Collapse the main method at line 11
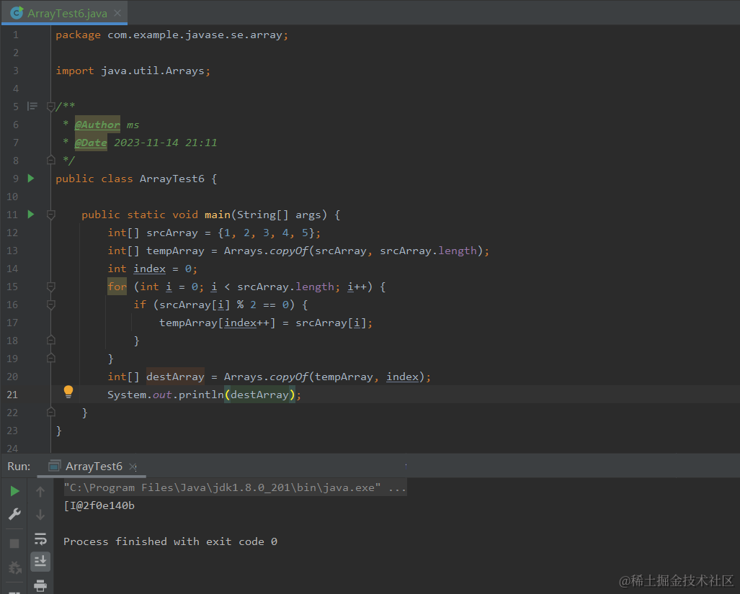 (x=51, y=215)
